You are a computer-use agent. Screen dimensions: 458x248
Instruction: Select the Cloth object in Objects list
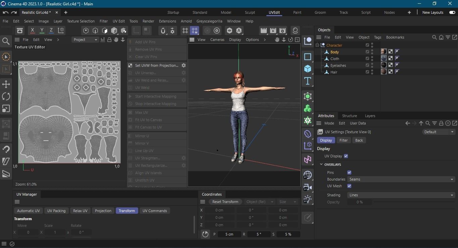tap(335, 59)
